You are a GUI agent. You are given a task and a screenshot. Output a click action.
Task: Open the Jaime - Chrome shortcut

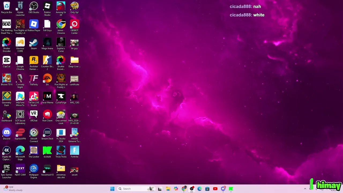pos(61,27)
